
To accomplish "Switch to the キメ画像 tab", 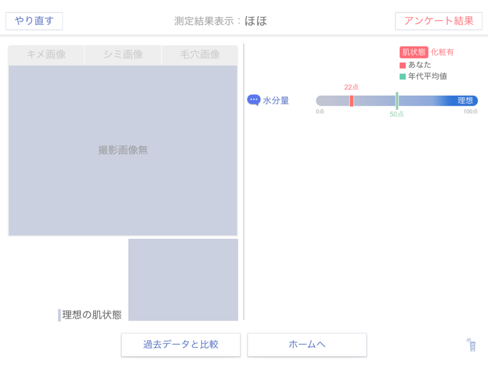I will (46, 55).
